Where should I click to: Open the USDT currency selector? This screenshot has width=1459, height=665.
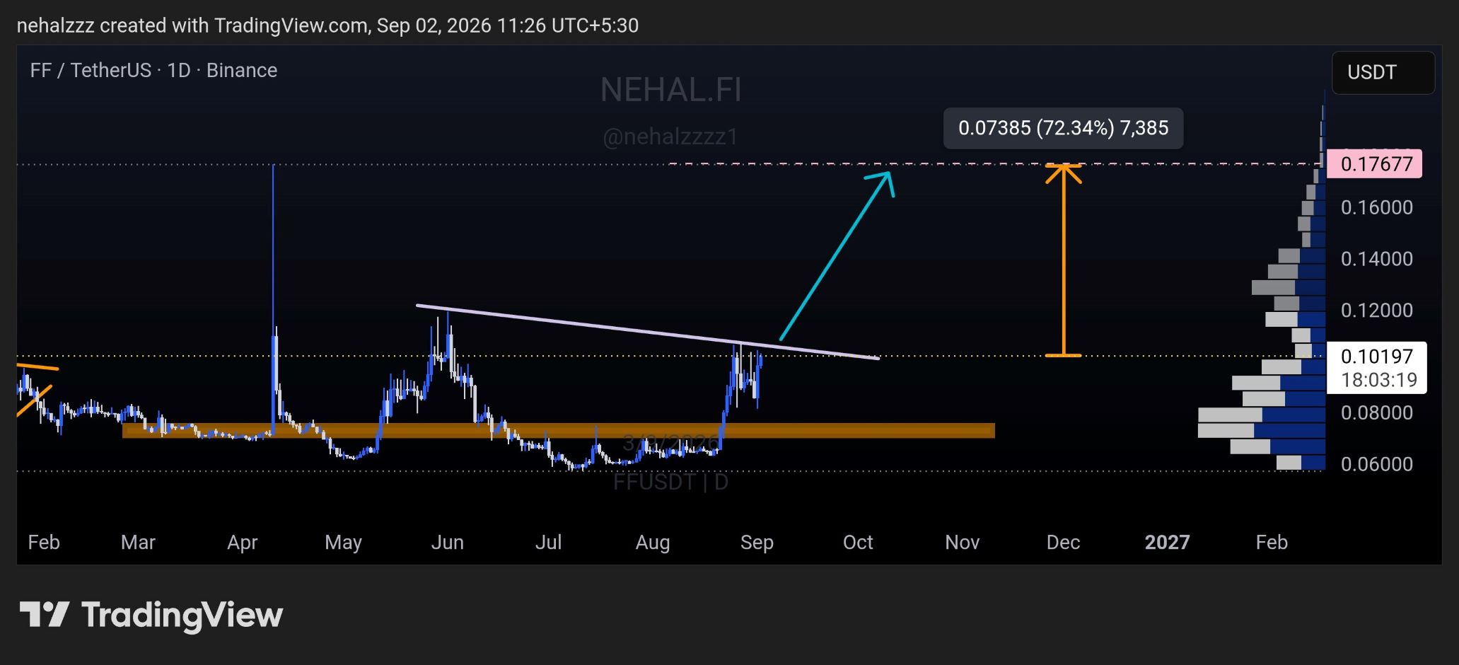pos(1383,72)
